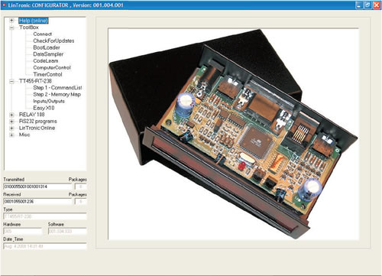The width and height of the screenshot is (382, 276).
Task: Collapse the ToolBox tree node
Action: pyautogui.click(x=11, y=28)
